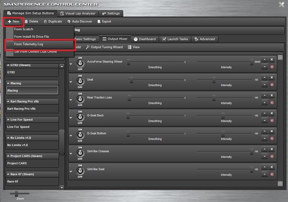Switch to Visual Lap Analyzer tab
This screenshot has width=288, height=202.
[x=78, y=13]
